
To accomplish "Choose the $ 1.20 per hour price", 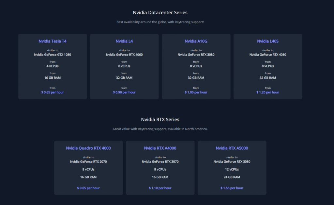I will point(268,92).
